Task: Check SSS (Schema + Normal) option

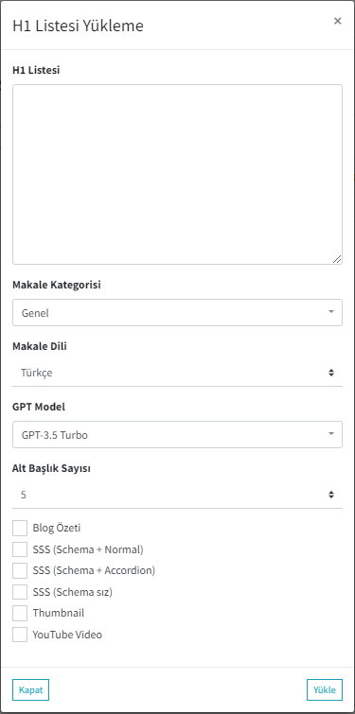Action: [20, 549]
